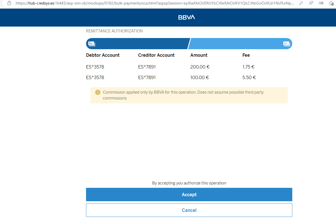Start Read Aloud from the toolbar

[x=311, y=3]
